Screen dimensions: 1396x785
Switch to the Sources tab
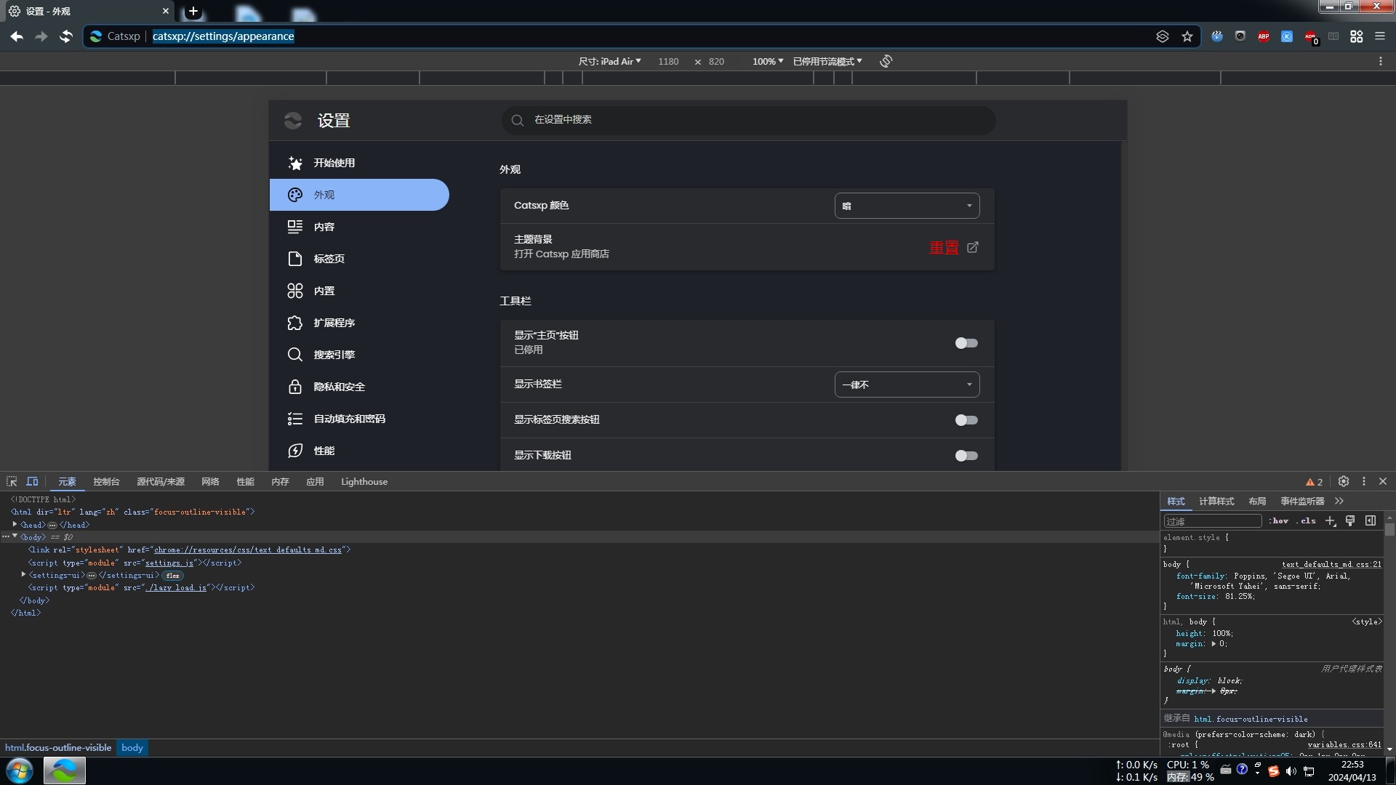pyautogui.click(x=161, y=482)
